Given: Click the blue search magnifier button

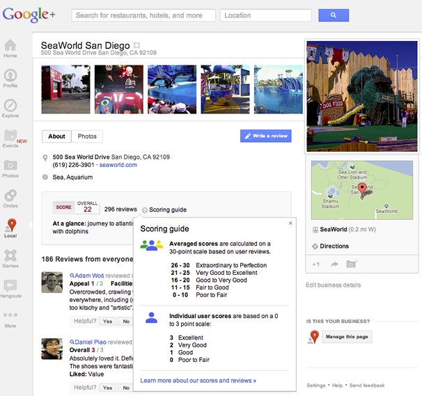Looking at the screenshot, I should point(334,15).
